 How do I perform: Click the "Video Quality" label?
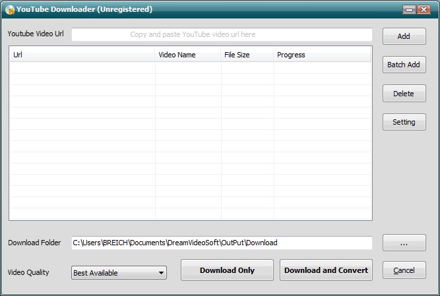[28, 272]
